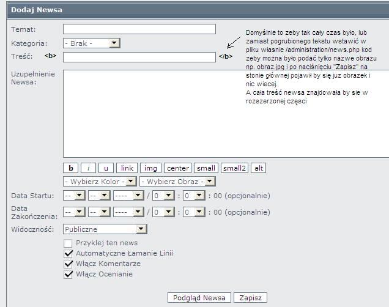Screen dimensions: 389x307
Task: Click the Temat input field
Action: [x=139, y=29]
